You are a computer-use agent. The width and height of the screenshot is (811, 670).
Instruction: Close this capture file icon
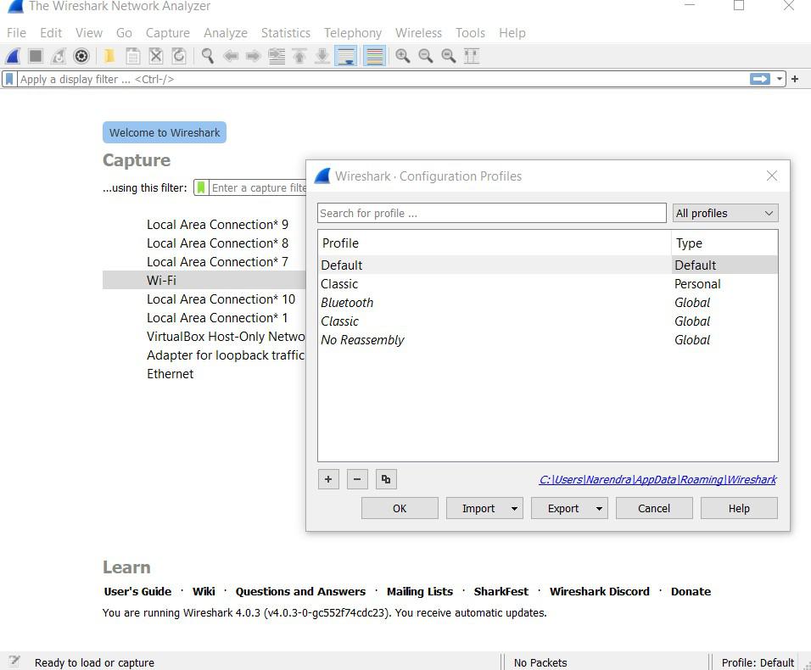156,56
